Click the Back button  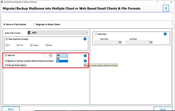pyautogui.click(x=11, y=109)
